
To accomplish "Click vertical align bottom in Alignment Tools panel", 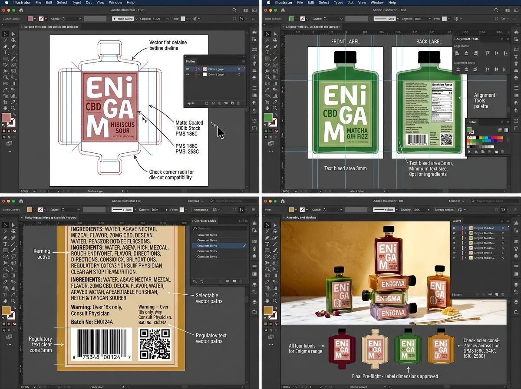I will pyautogui.click(x=505, y=53).
